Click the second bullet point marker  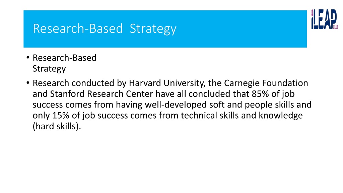pos(28,83)
